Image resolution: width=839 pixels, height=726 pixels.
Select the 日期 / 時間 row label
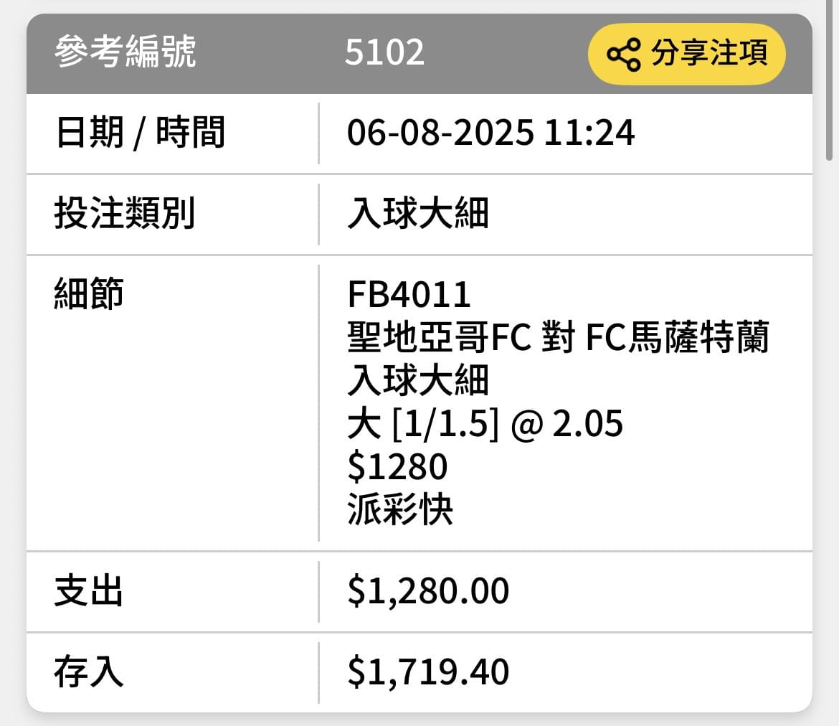click(140, 132)
